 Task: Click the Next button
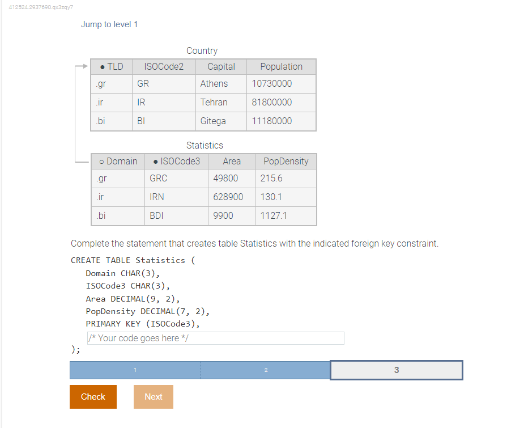tap(154, 397)
